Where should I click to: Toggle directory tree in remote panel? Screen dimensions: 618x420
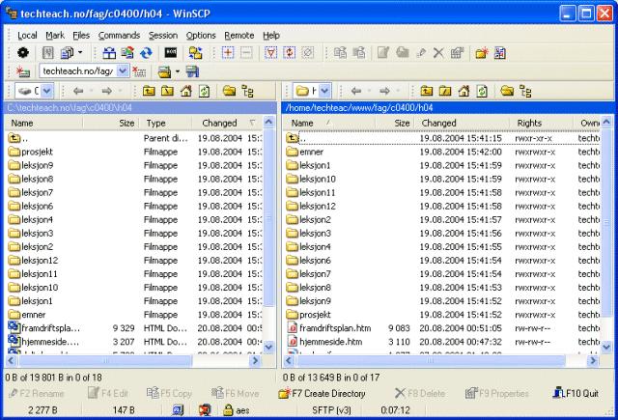(x=525, y=91)
